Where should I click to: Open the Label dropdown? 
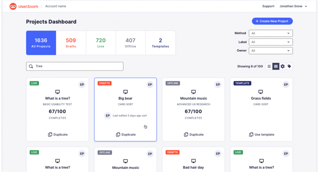click(x=271, y=42)
